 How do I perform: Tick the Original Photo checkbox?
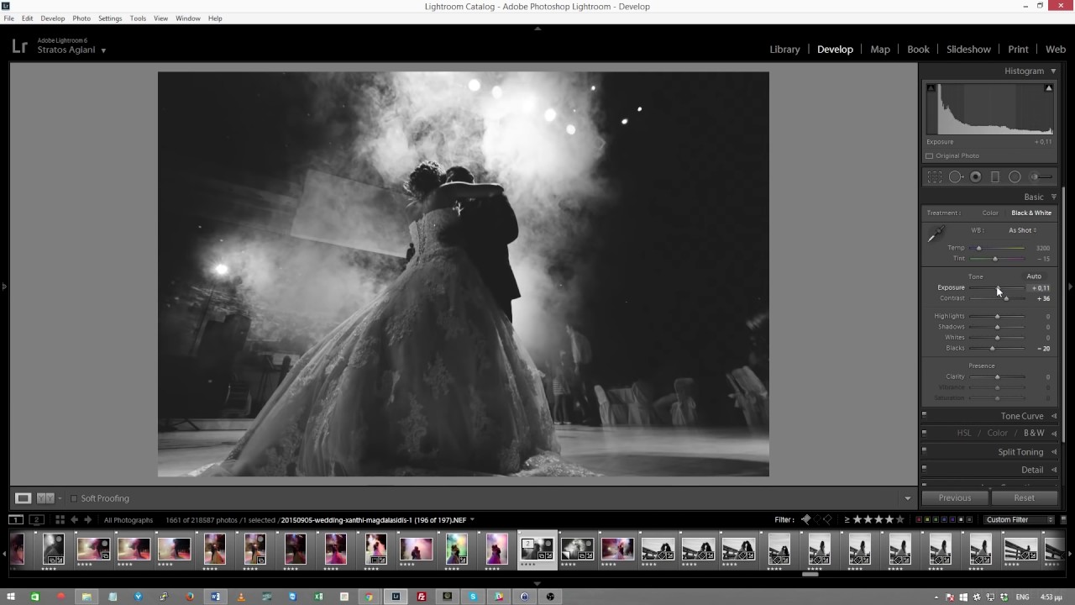(x=930, y=156)
